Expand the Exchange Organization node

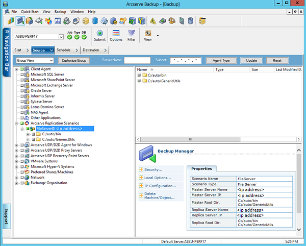point(17,183)
